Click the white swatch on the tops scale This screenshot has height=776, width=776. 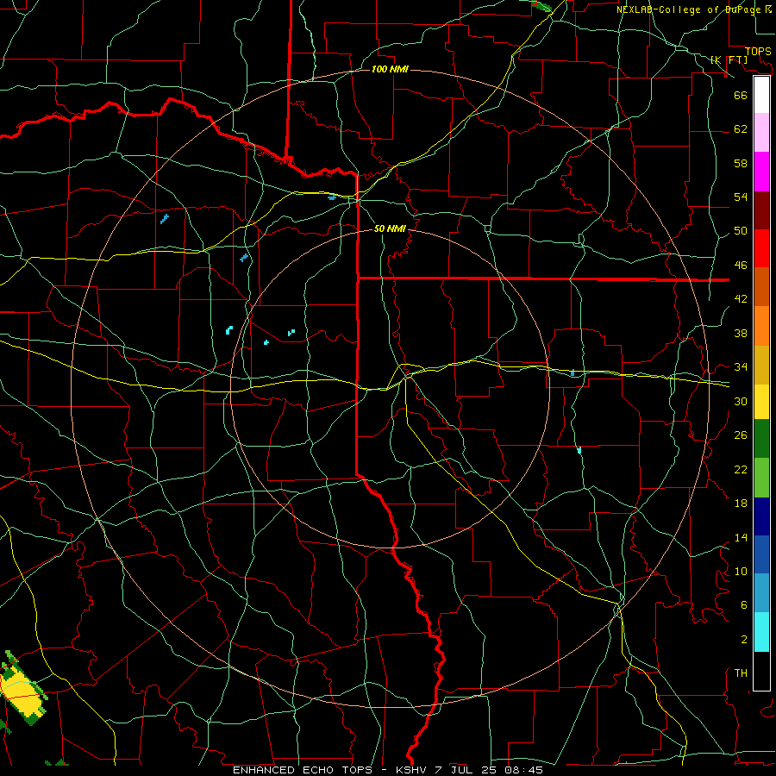tap(761, 95)
